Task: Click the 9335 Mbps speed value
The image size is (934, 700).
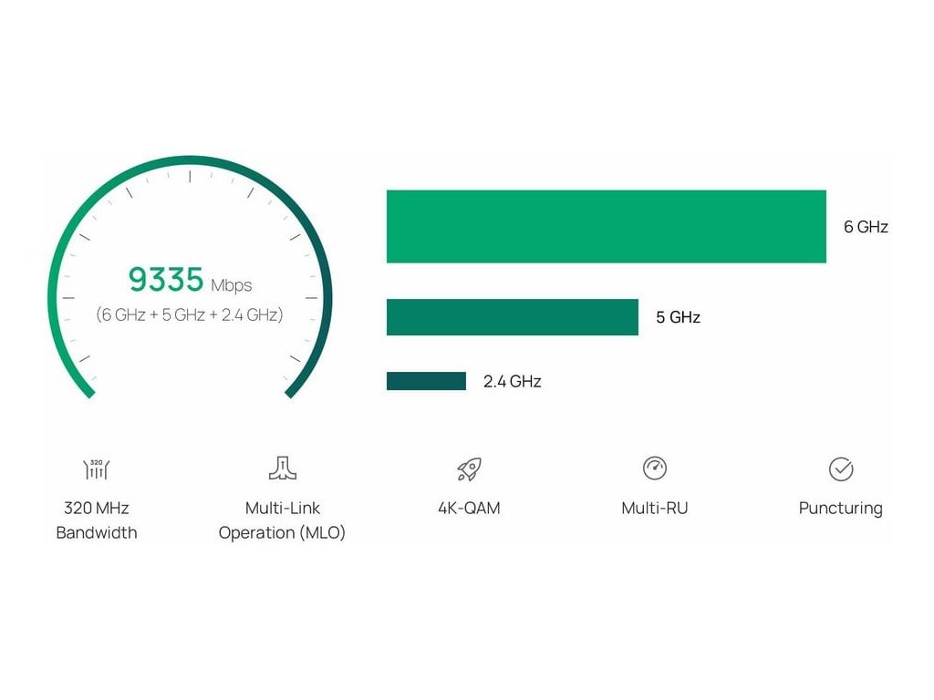Action: (x=190, y=280)
